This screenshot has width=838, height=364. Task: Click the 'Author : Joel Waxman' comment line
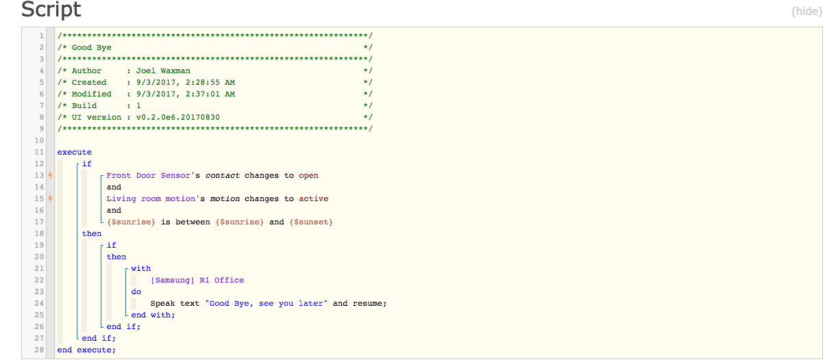(214, 70)
